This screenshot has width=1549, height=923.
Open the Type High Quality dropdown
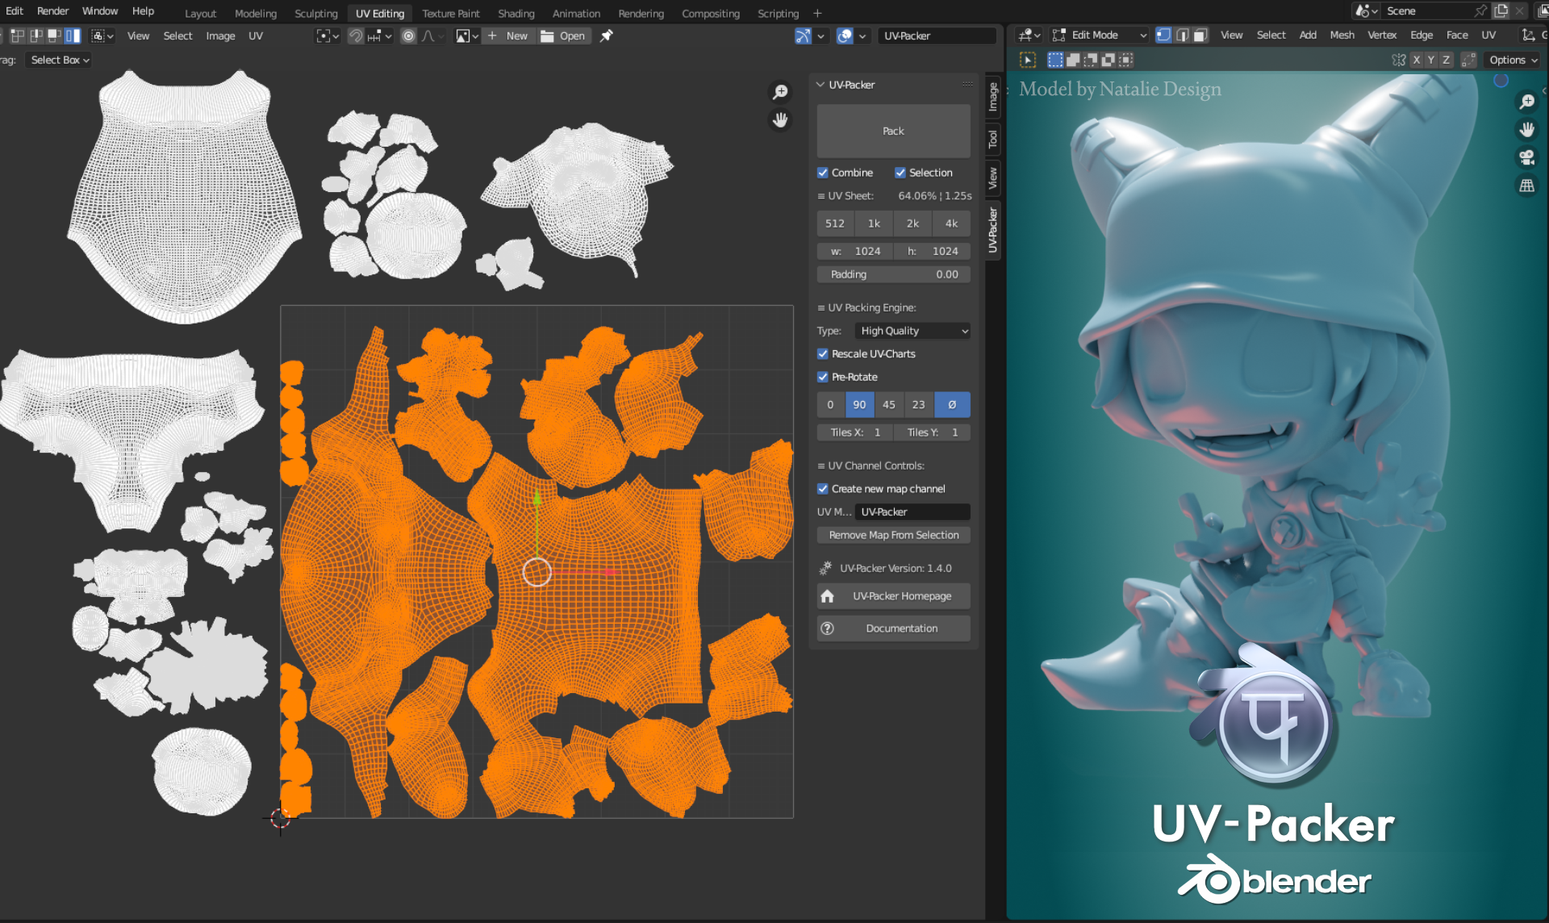click(x=912, y=331)
